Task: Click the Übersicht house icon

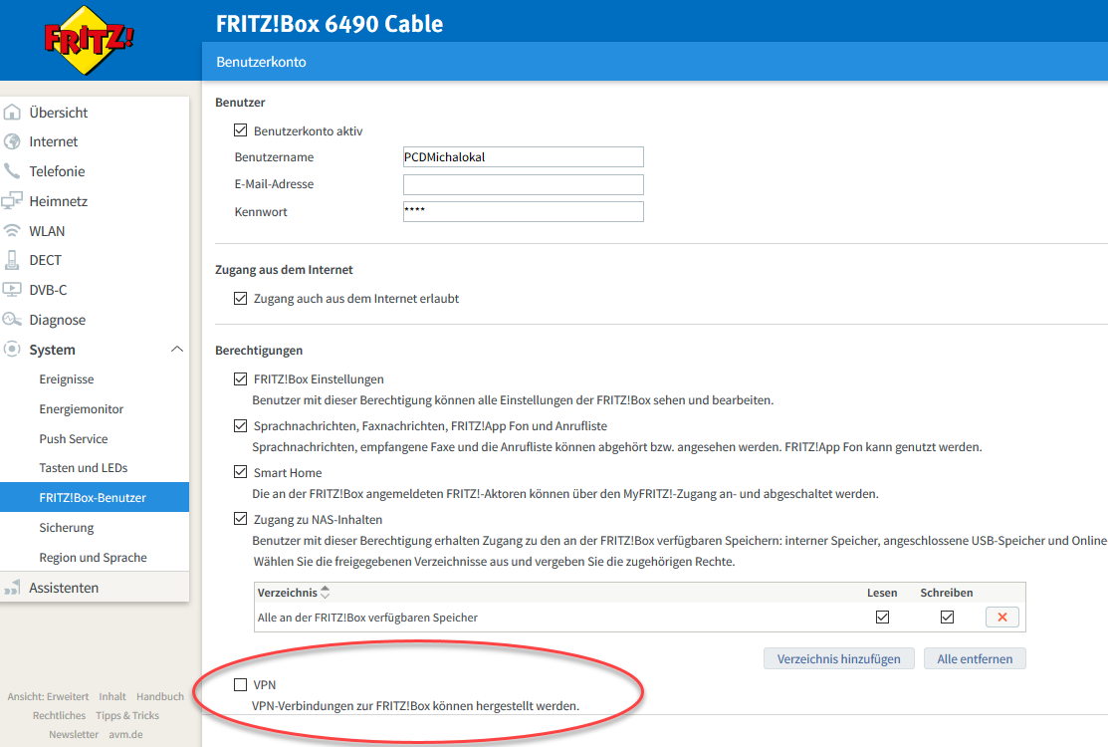Action: pos(12,113)
